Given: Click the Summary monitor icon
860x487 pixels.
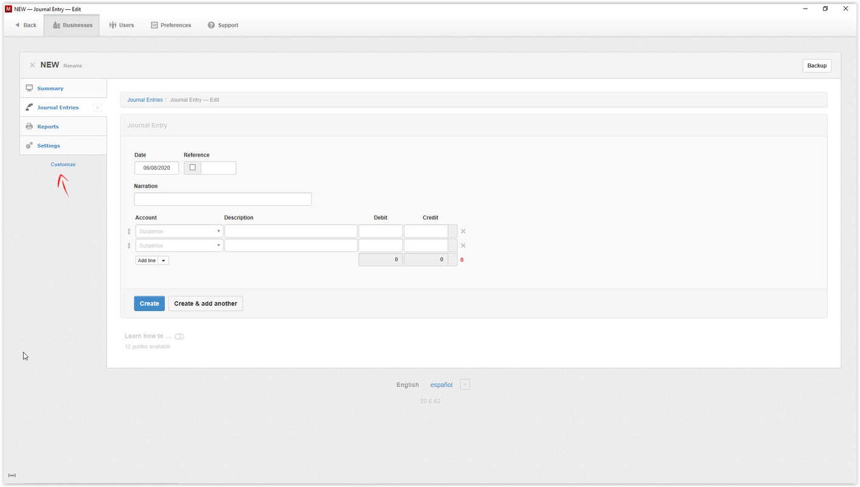Looking at the screenshot, I should [29, 88].
